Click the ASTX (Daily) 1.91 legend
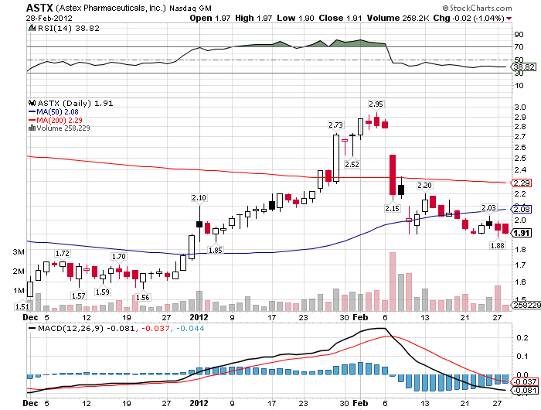The image size is (541, 410). click(x=75, y=103)
